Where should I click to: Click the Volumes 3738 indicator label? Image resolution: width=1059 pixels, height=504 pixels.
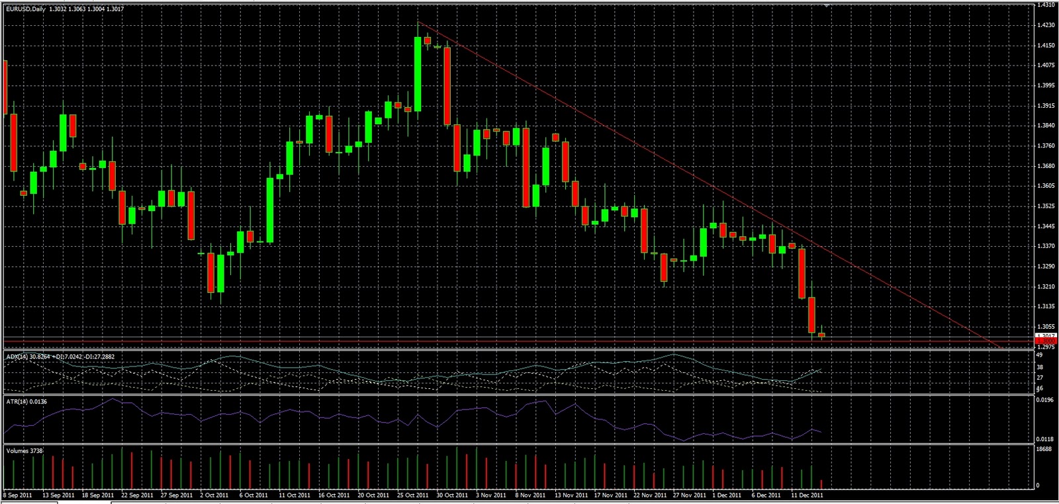pos(24,450)
